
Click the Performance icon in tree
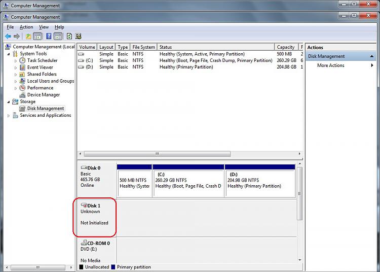click(22, 88)
